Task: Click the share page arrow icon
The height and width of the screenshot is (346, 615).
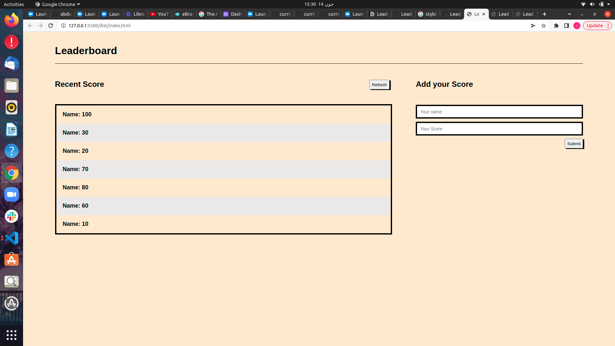Action: (533, 26)
